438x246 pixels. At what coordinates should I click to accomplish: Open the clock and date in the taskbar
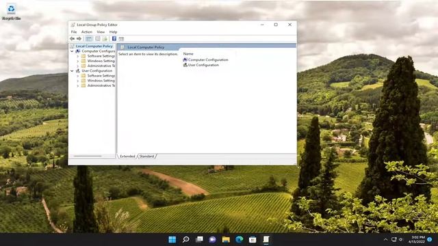point(417,239)
